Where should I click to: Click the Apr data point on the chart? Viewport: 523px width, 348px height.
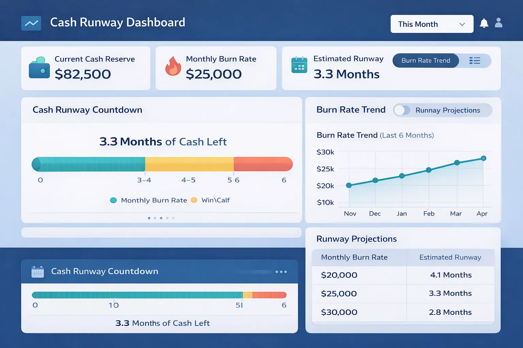[484, 158]
